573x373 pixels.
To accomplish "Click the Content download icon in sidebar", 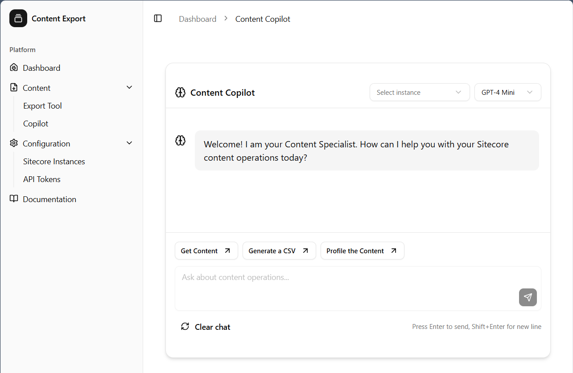I will pos(14,88).
